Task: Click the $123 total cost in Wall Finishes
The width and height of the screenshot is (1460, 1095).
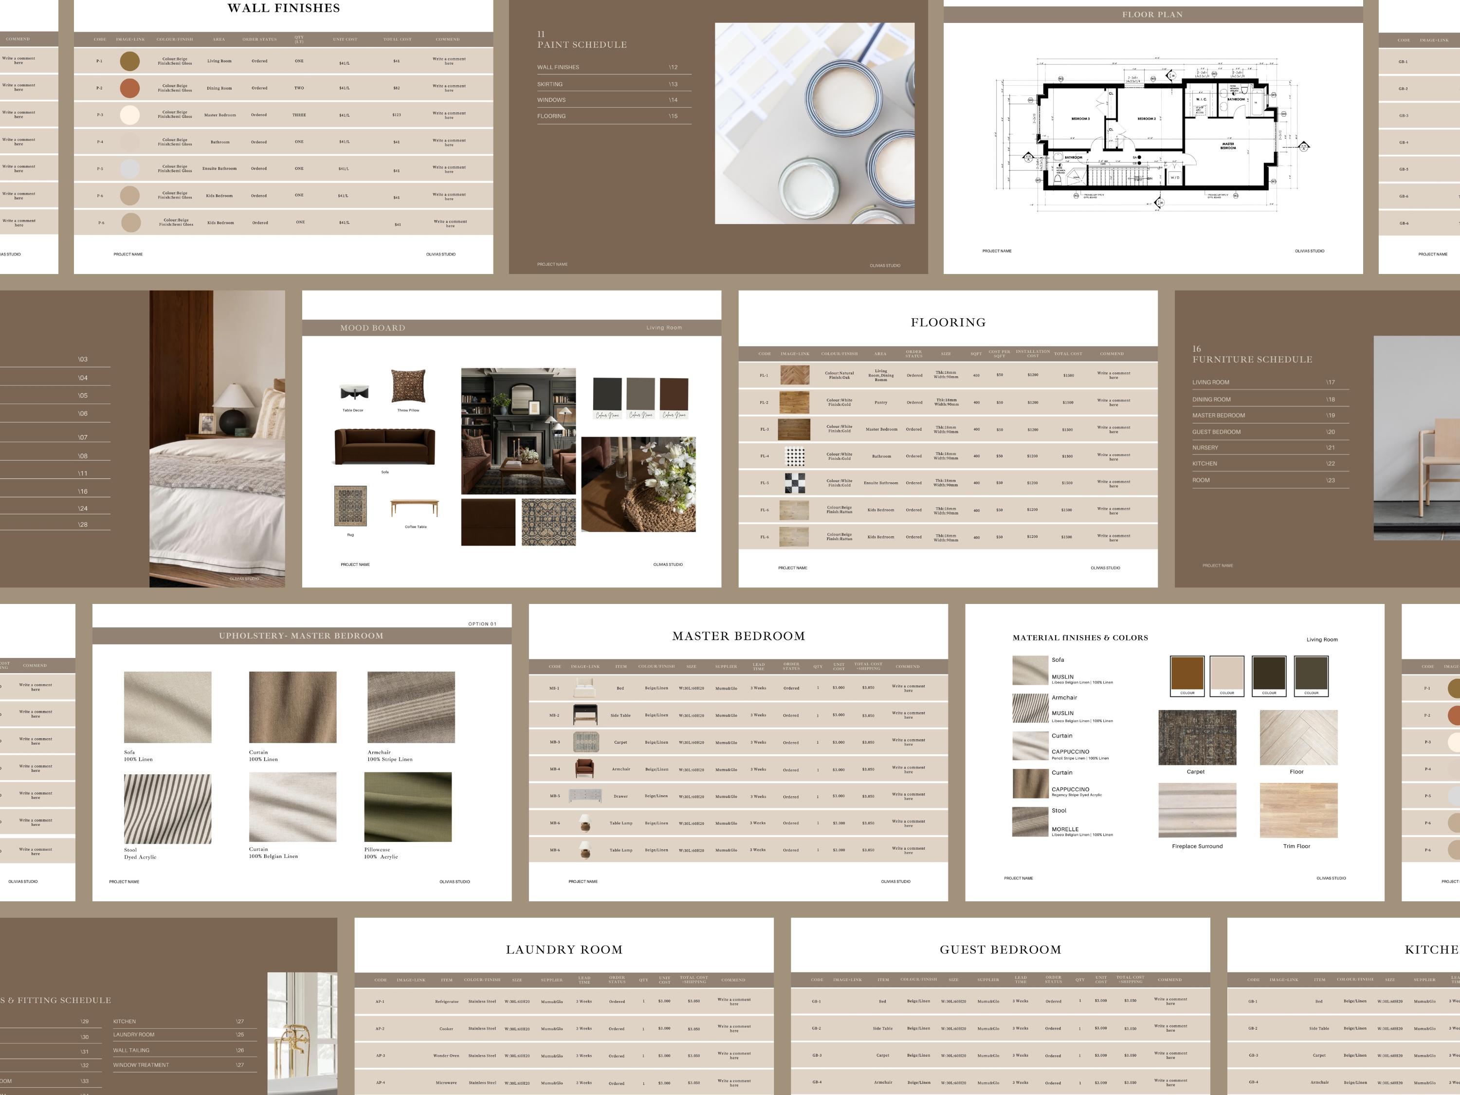Action: [397, 115]
